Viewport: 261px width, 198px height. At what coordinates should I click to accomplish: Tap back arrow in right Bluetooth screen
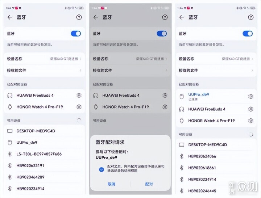point(182,17)
